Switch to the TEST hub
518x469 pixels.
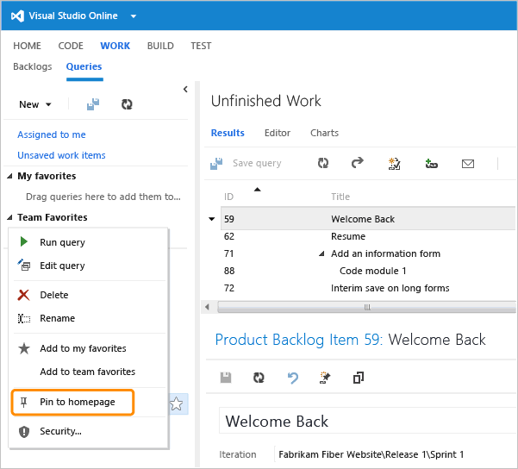(x=201, y=46)
